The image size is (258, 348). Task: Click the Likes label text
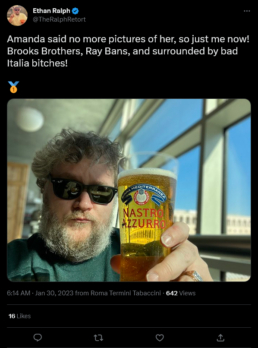coord(24,316)
